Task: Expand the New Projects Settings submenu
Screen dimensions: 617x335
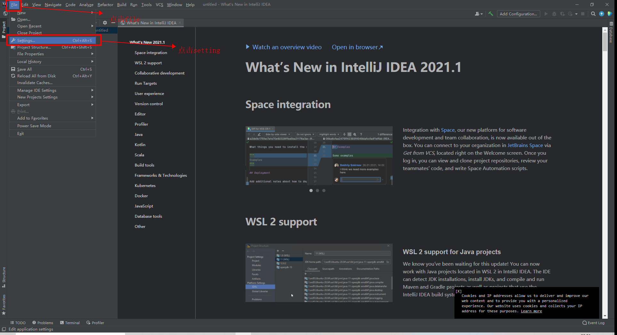Action: tap(92, 97)
